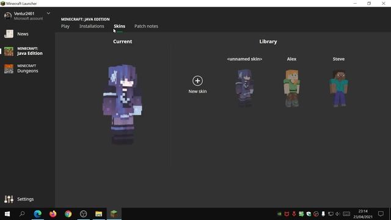The height and width of the screenshot is (220, 391).
Task: Click the "Steve" skin name text
Action: tap(338, 59)
